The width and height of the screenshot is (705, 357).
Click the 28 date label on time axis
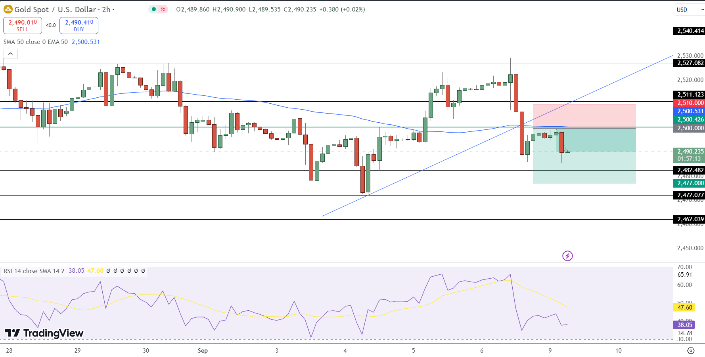(9, 351)
